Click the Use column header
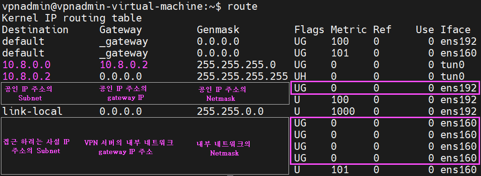Screen dimensions: 481x176 coord(425,29)
